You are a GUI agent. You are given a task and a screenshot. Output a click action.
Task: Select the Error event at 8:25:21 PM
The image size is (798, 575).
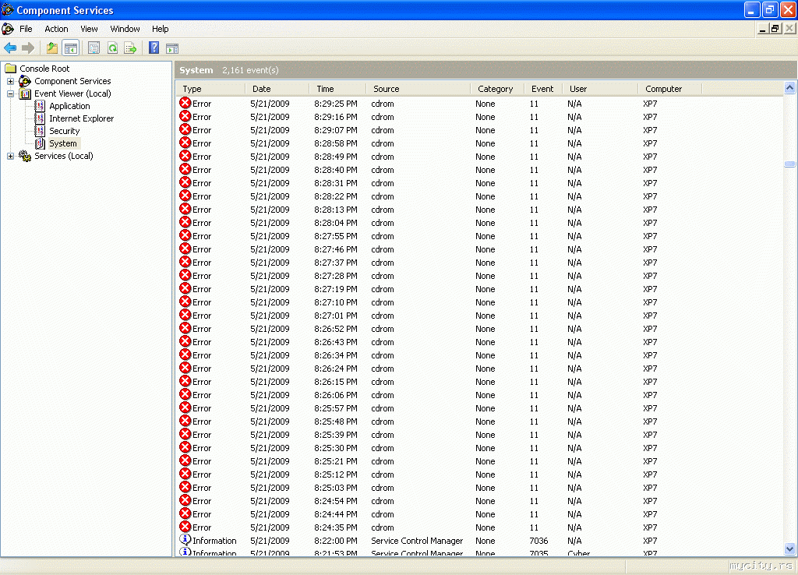pos(478,461)
